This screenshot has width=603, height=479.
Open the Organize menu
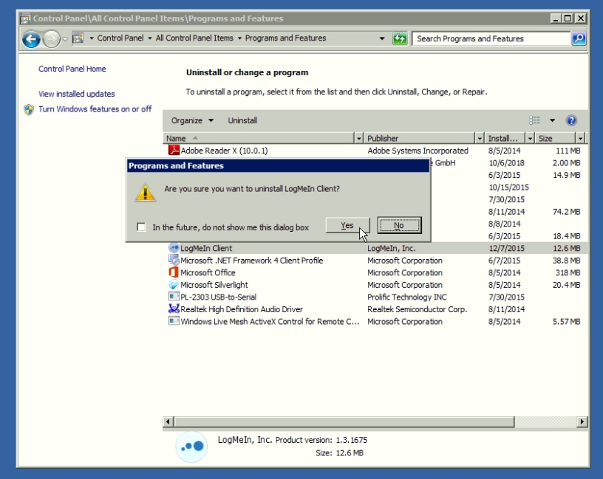tap(192, 120)
